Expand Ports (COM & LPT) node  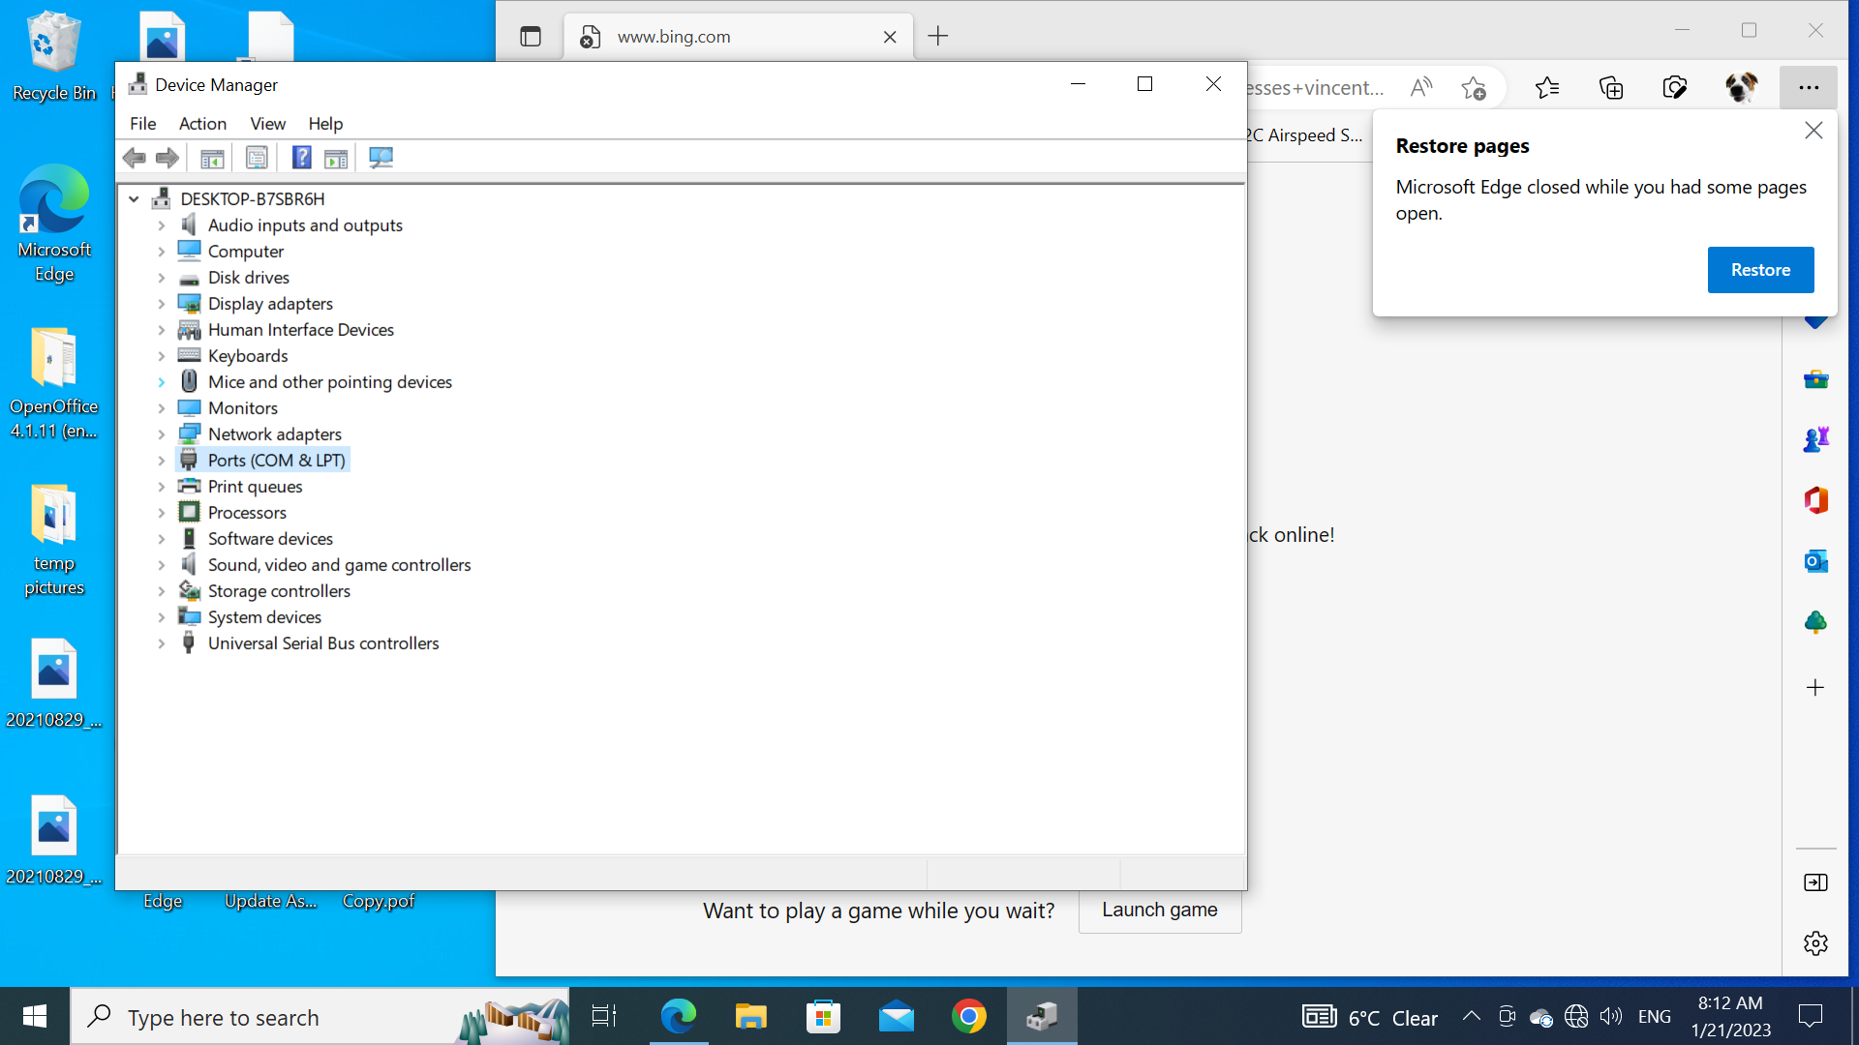coord(162,461)
